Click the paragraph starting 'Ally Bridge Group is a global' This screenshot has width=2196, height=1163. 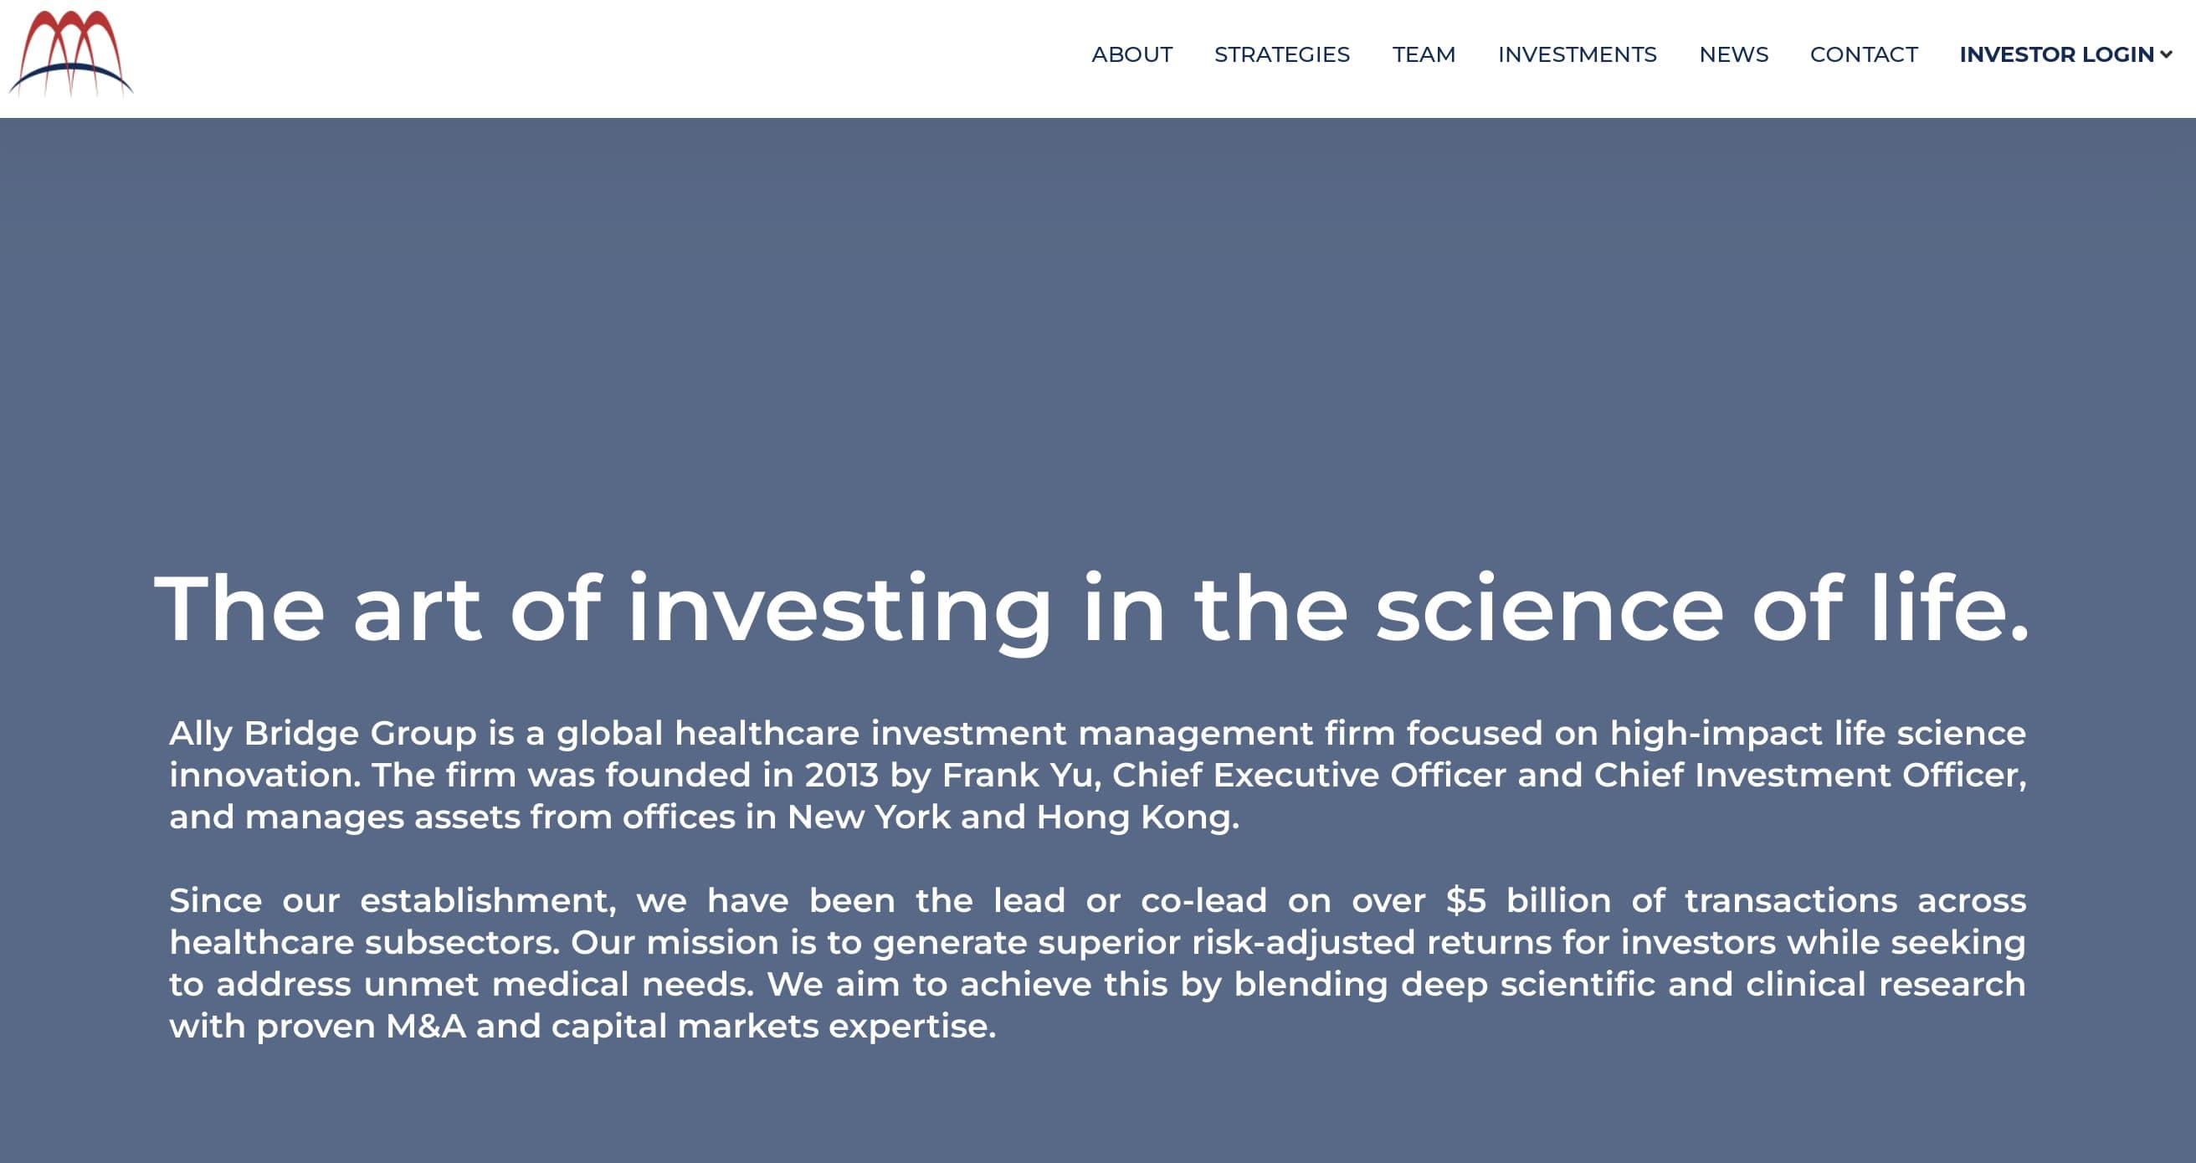click(1097, 775)
